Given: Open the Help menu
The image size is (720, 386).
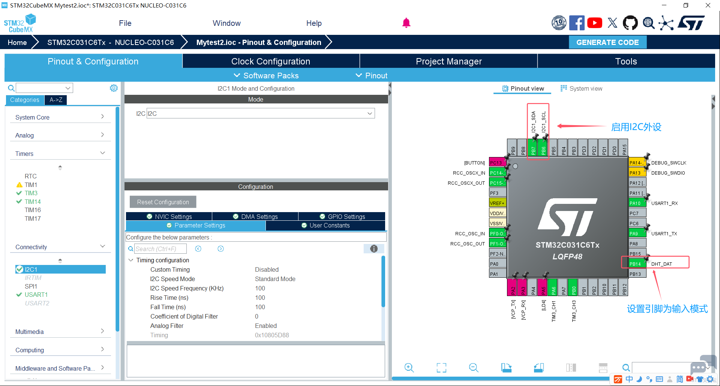Looking at the screenshot, I should (x=314, y=23).
